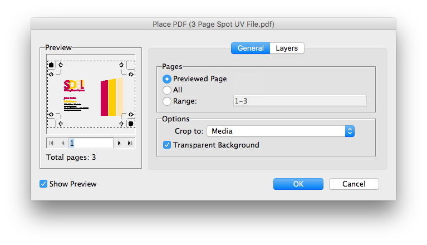Viewport: 427px width, 245px height.
Task: Click top-left black registration dot in preview
Action: click(x=51, y=65)
